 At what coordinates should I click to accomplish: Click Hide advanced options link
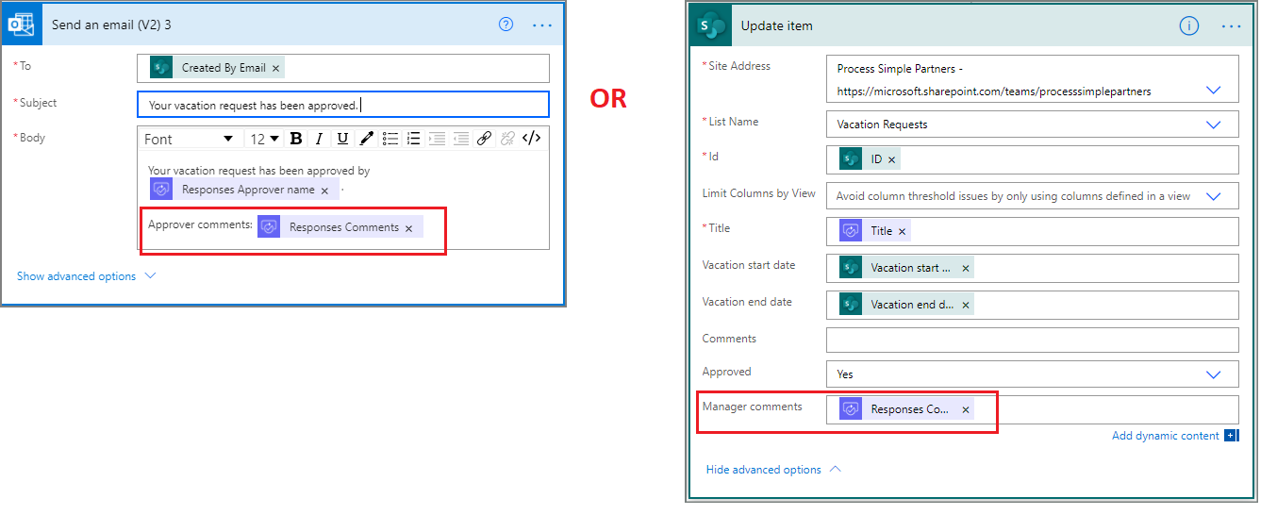click(x=764, y=470)
